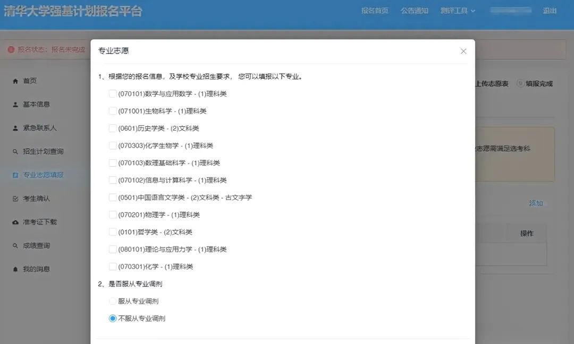Click the person icon beside 紧急联系人
Screen dimensions: 574x344
(x=15, y=128)
